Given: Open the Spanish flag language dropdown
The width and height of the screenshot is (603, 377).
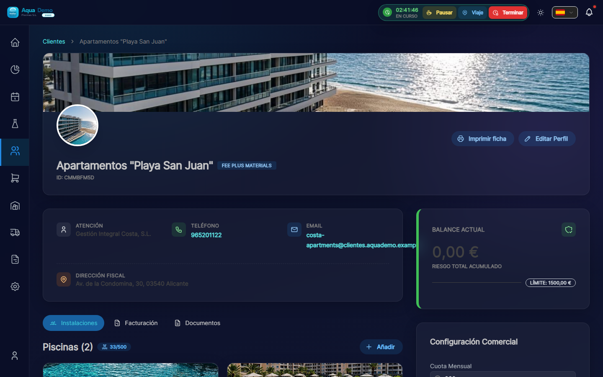Looking at the screenshot, I should tap(565, 13).
